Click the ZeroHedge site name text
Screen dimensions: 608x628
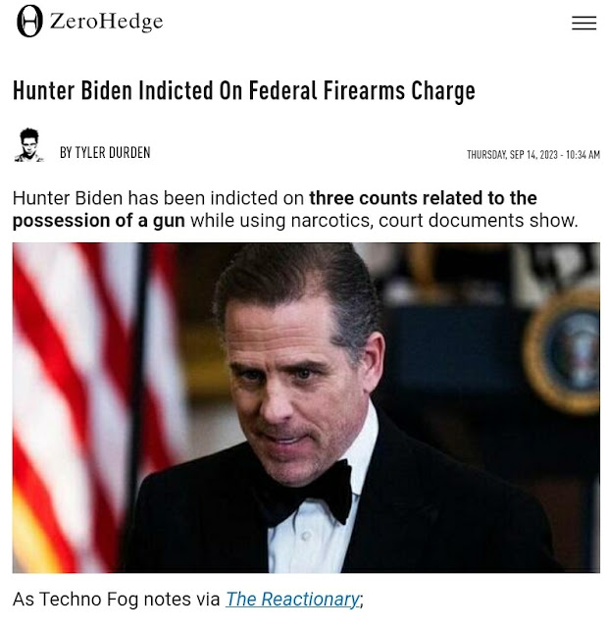pyautogui.click(x=107, y=22)
